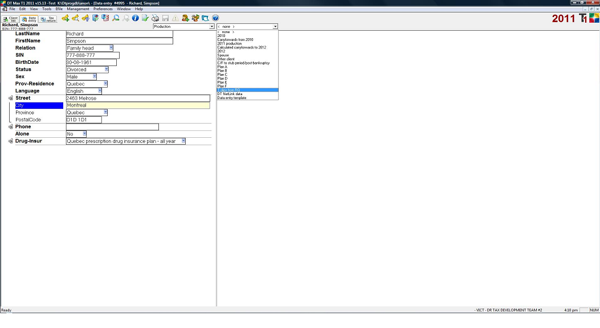Click the keyword icon beside Street
Image resolution: width=600 pixels, height=328 pixels.
[x=11, y=99]
